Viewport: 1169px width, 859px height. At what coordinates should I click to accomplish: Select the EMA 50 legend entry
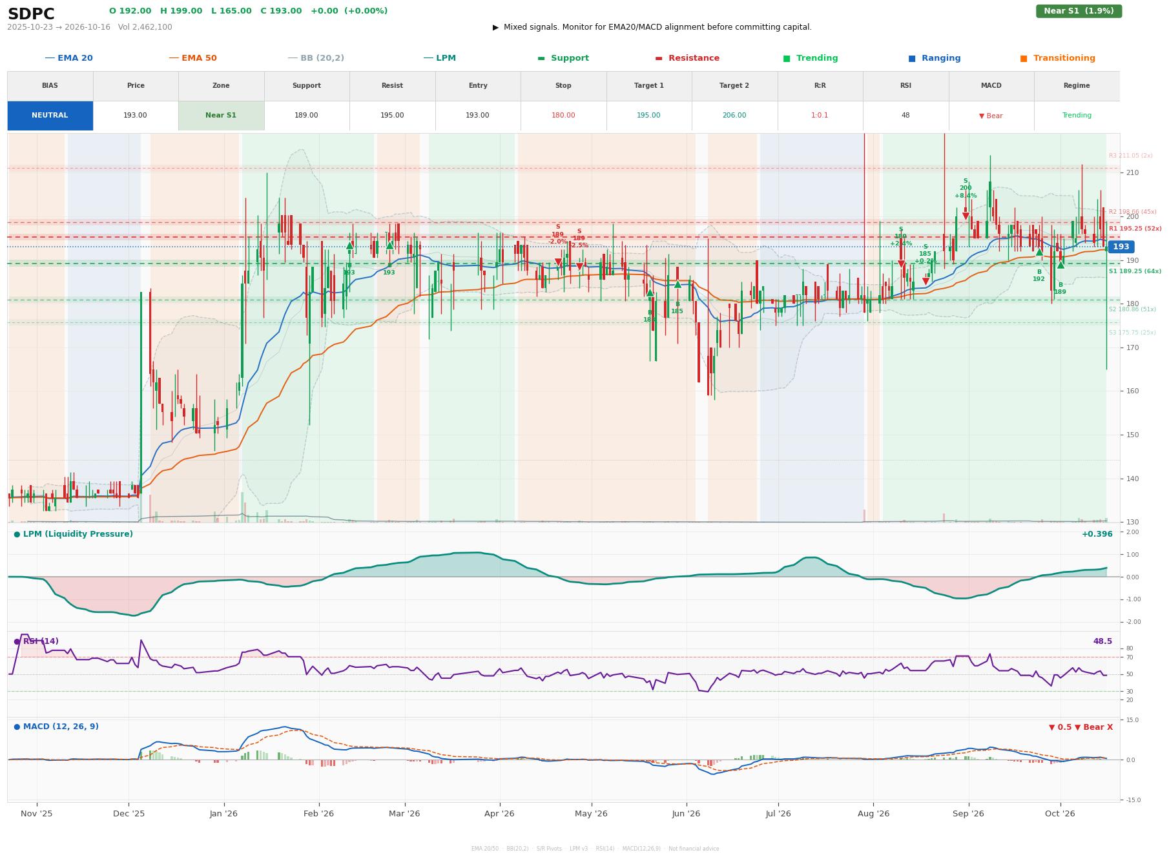pyautogui.click(x=192, y=58)
